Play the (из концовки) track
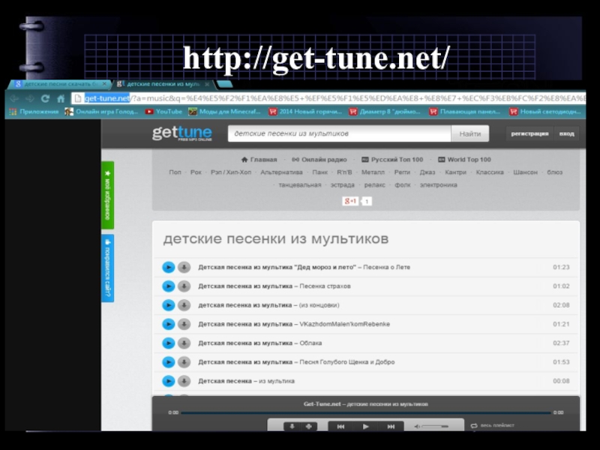This screenshot has height=450, width=600. tap(168, 305)
